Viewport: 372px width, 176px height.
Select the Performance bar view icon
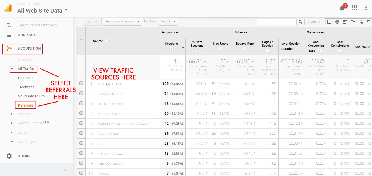click(x=345, y=22)
